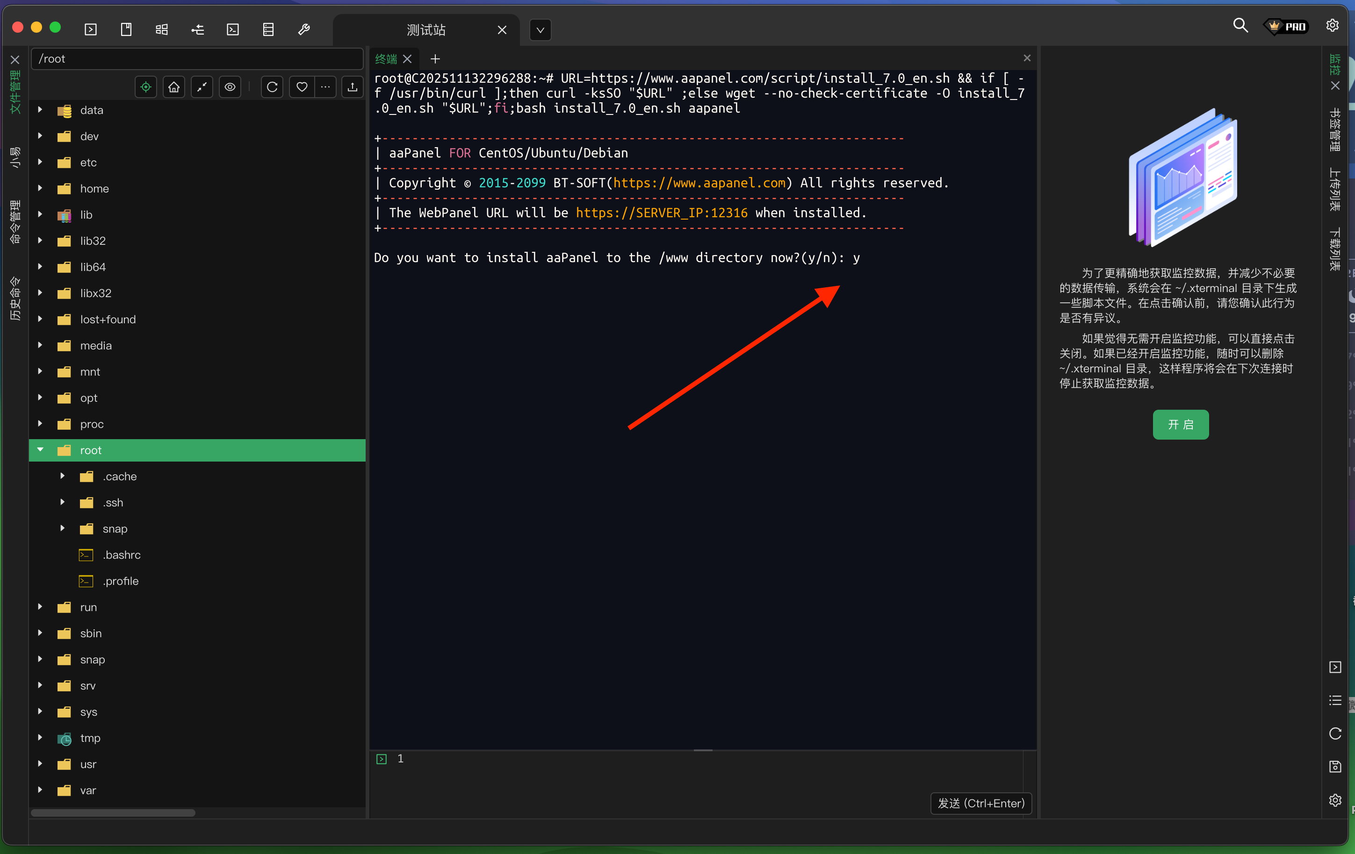Click the refresh icon in file toolbar
This screenshot has height=854, width=1355.
click(272, 87)
